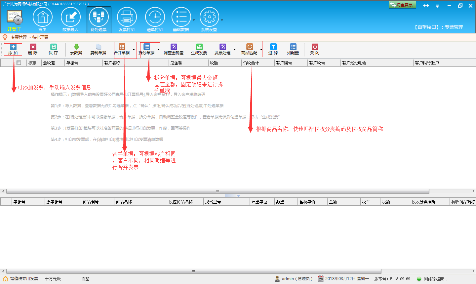Open the 过滤 filter tool
Image resolution: width=476 pixels, height=284 pixels.
pyautogui.click(x=273, y=49)
